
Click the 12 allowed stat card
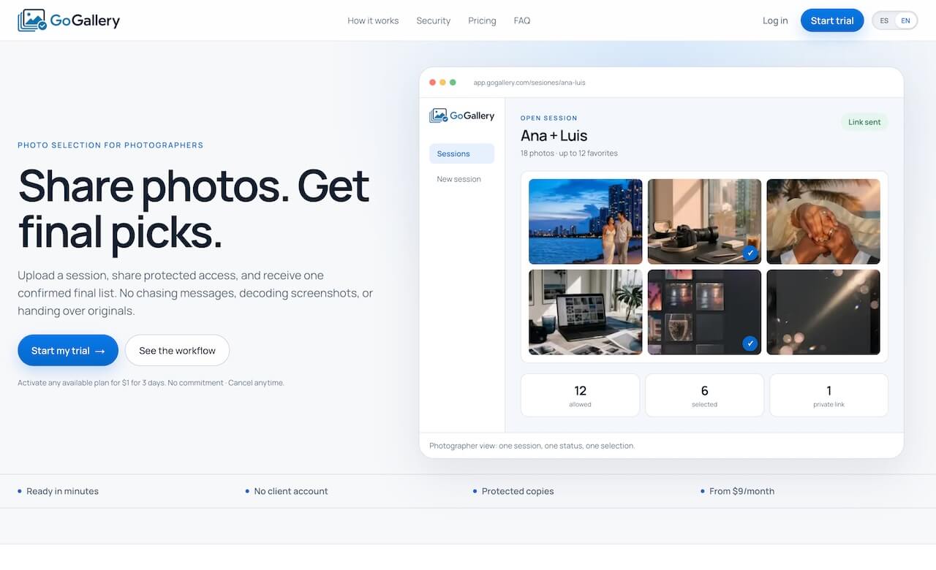coord(580,395)
